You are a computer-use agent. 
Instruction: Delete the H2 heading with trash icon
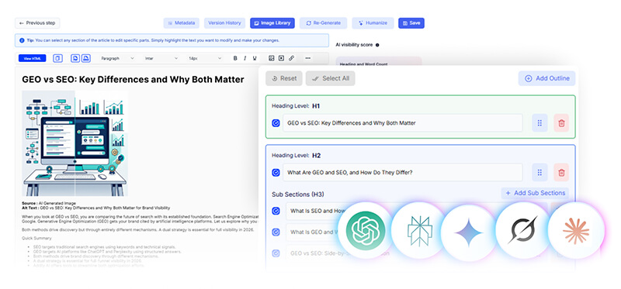tap(561, 172)
